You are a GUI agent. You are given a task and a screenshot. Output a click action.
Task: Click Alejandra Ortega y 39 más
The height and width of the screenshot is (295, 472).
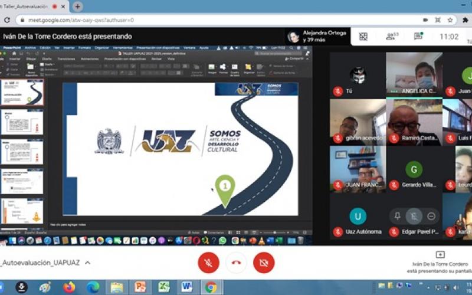[x=318, y=37]
